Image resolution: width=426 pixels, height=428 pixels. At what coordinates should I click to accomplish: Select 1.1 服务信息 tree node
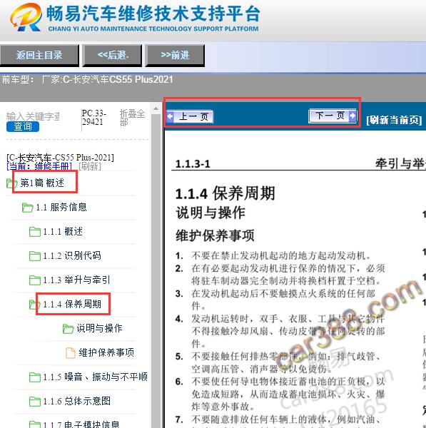(x=61, y=207)
